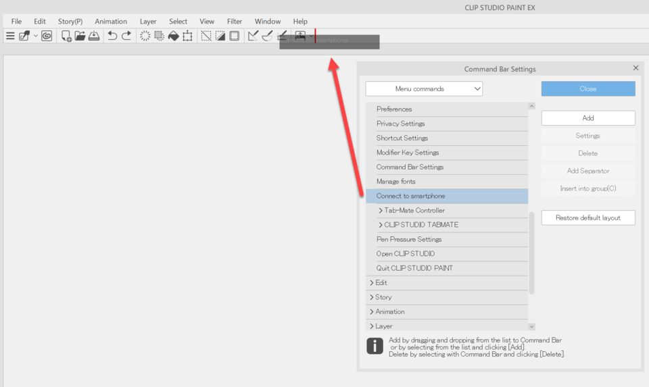Open the Story(P) menu

click(70, 22)
